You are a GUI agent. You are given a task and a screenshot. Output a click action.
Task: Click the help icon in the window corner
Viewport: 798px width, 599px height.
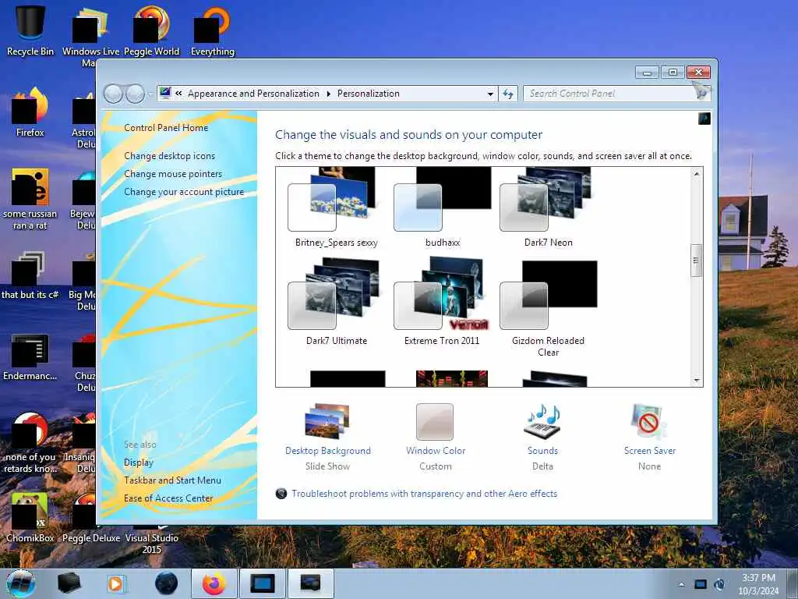704,119
